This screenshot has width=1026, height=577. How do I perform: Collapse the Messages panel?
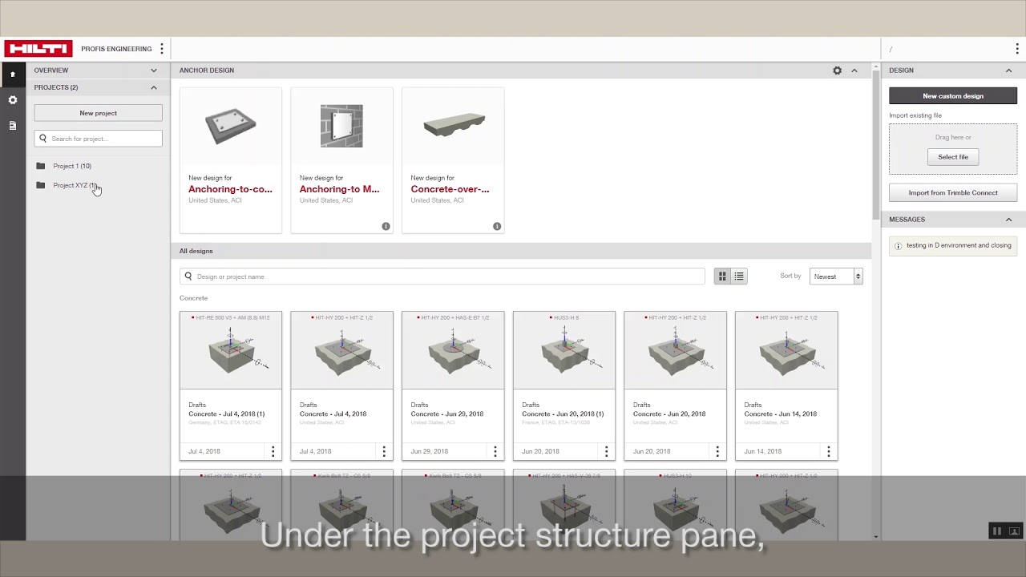tap(1008, 220)
